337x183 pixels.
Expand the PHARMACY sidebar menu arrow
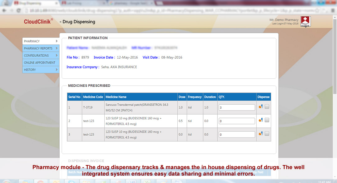57,41
